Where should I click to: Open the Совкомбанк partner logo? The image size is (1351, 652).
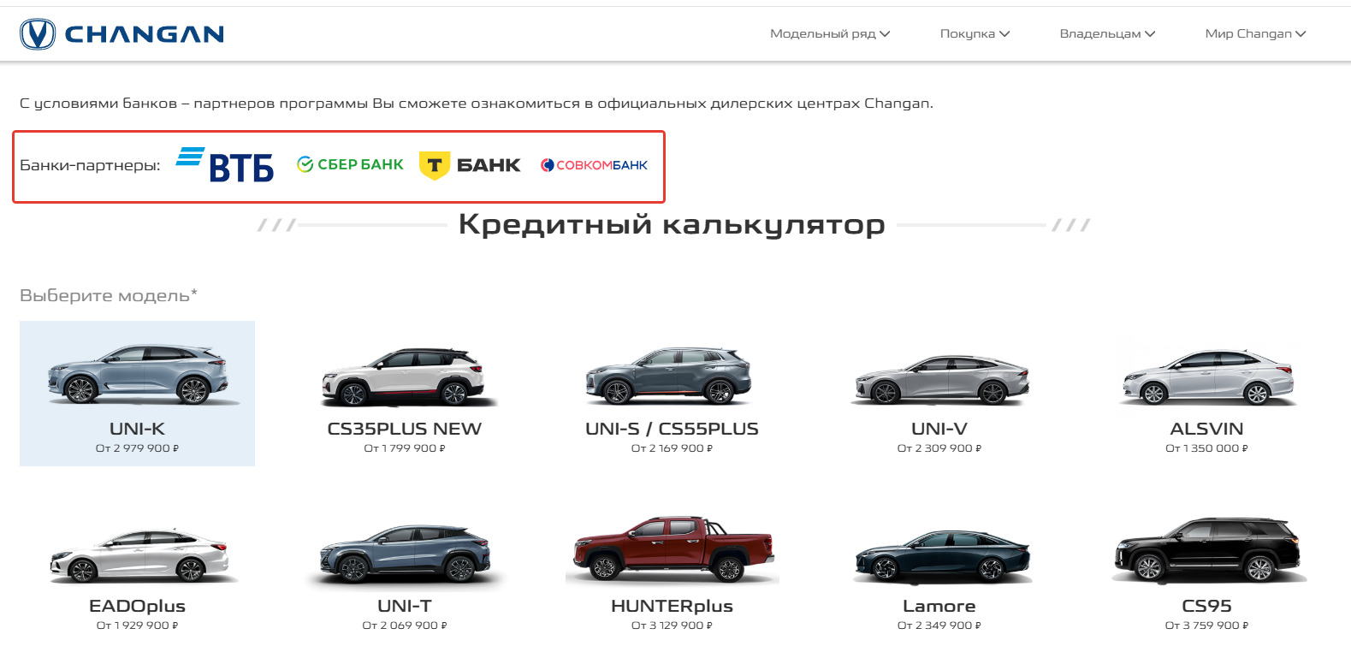tap(594, 165)
